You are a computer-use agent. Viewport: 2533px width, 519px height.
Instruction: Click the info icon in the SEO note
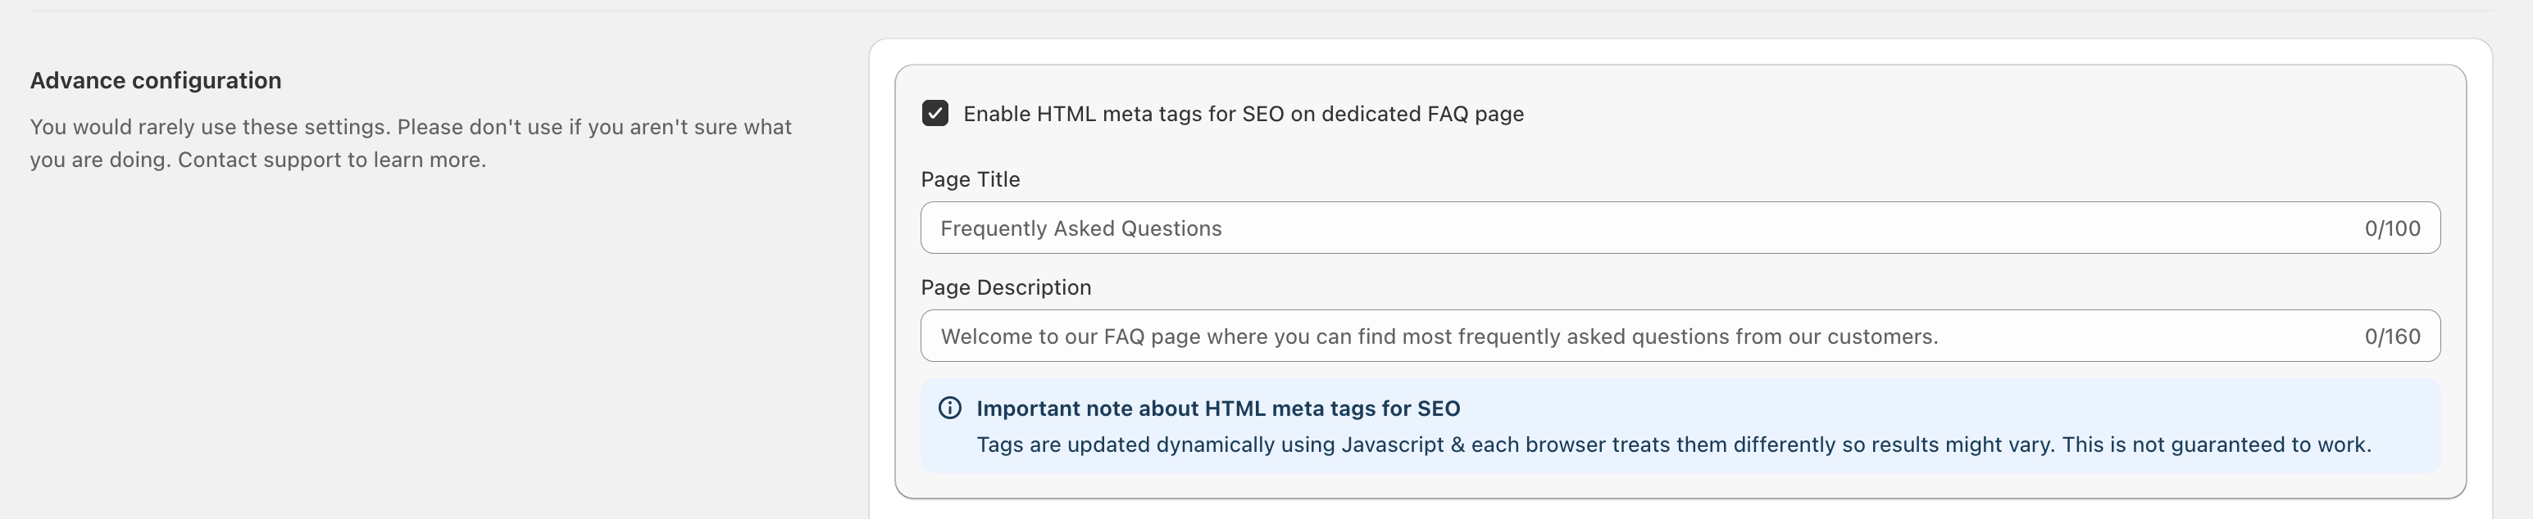pos(950,408)
